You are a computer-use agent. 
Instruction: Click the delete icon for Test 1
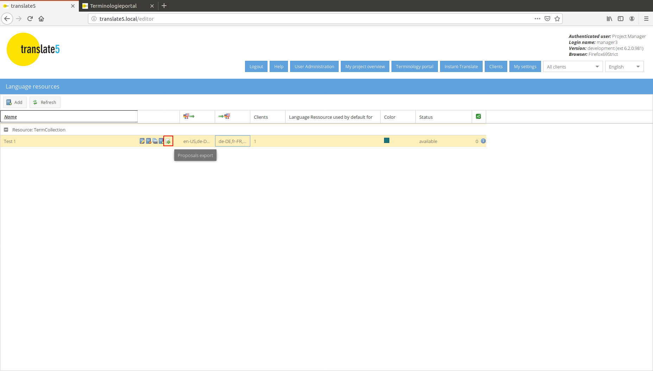coord(149,141)
